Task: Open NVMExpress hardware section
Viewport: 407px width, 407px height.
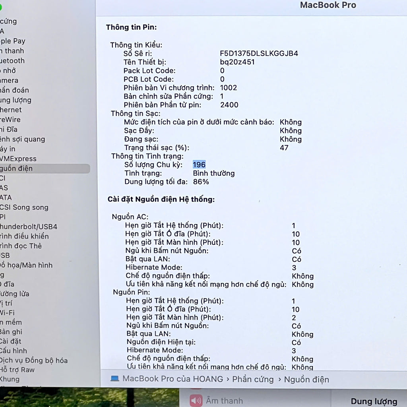Action: point(18,159)
